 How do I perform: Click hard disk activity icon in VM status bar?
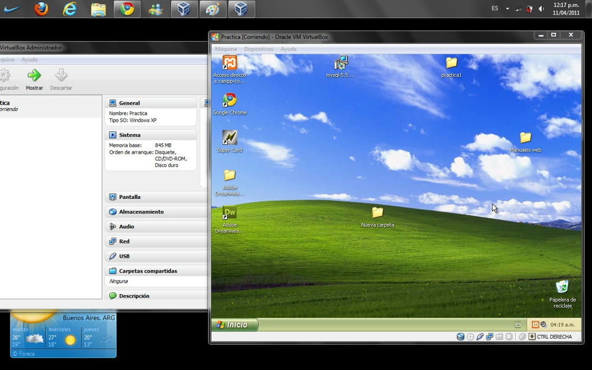click(x=460, y=336)
